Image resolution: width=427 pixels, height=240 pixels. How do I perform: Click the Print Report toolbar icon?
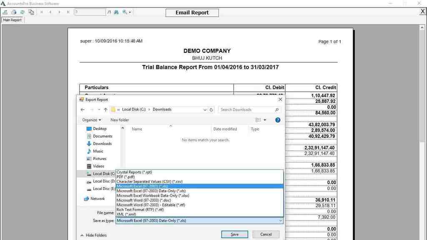click(x=14, y=12)
